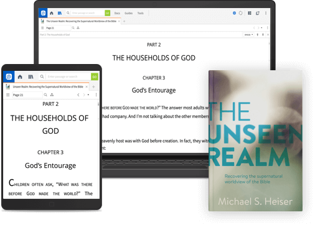Close locator bar with X on laptop
The image size is (315, 225).
click(x=268, y=35)
